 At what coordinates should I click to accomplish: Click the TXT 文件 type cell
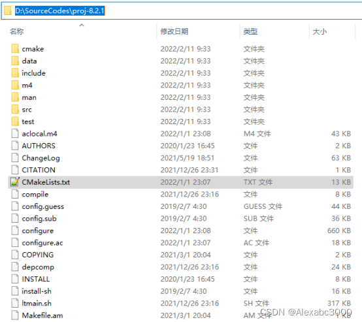tap(258, 182)
